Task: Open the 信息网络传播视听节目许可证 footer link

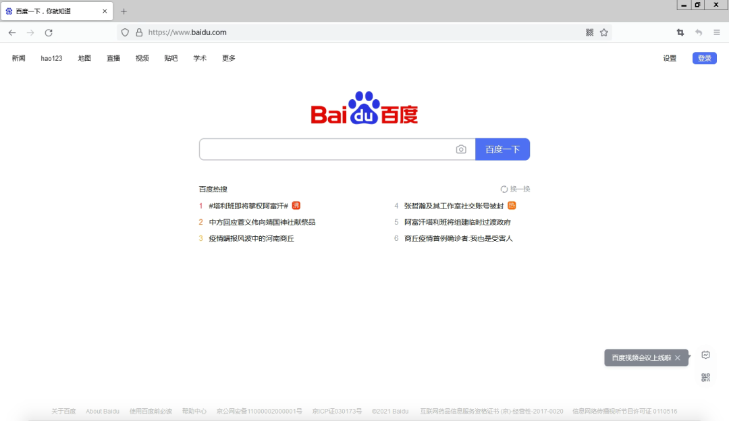Action: pyautogui.click(x=624, y=412)
